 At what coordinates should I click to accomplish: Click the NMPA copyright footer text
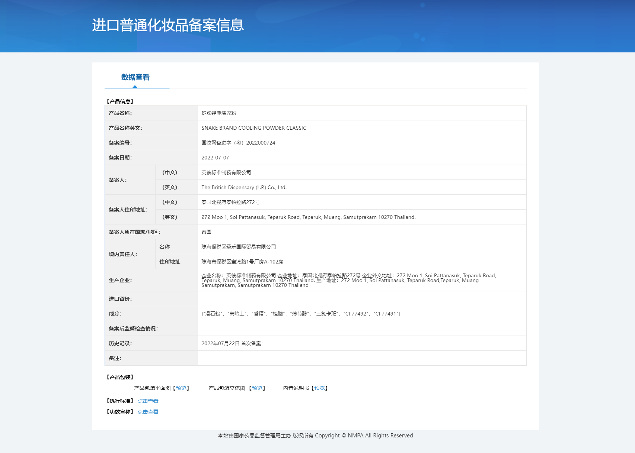coord(316,436)
